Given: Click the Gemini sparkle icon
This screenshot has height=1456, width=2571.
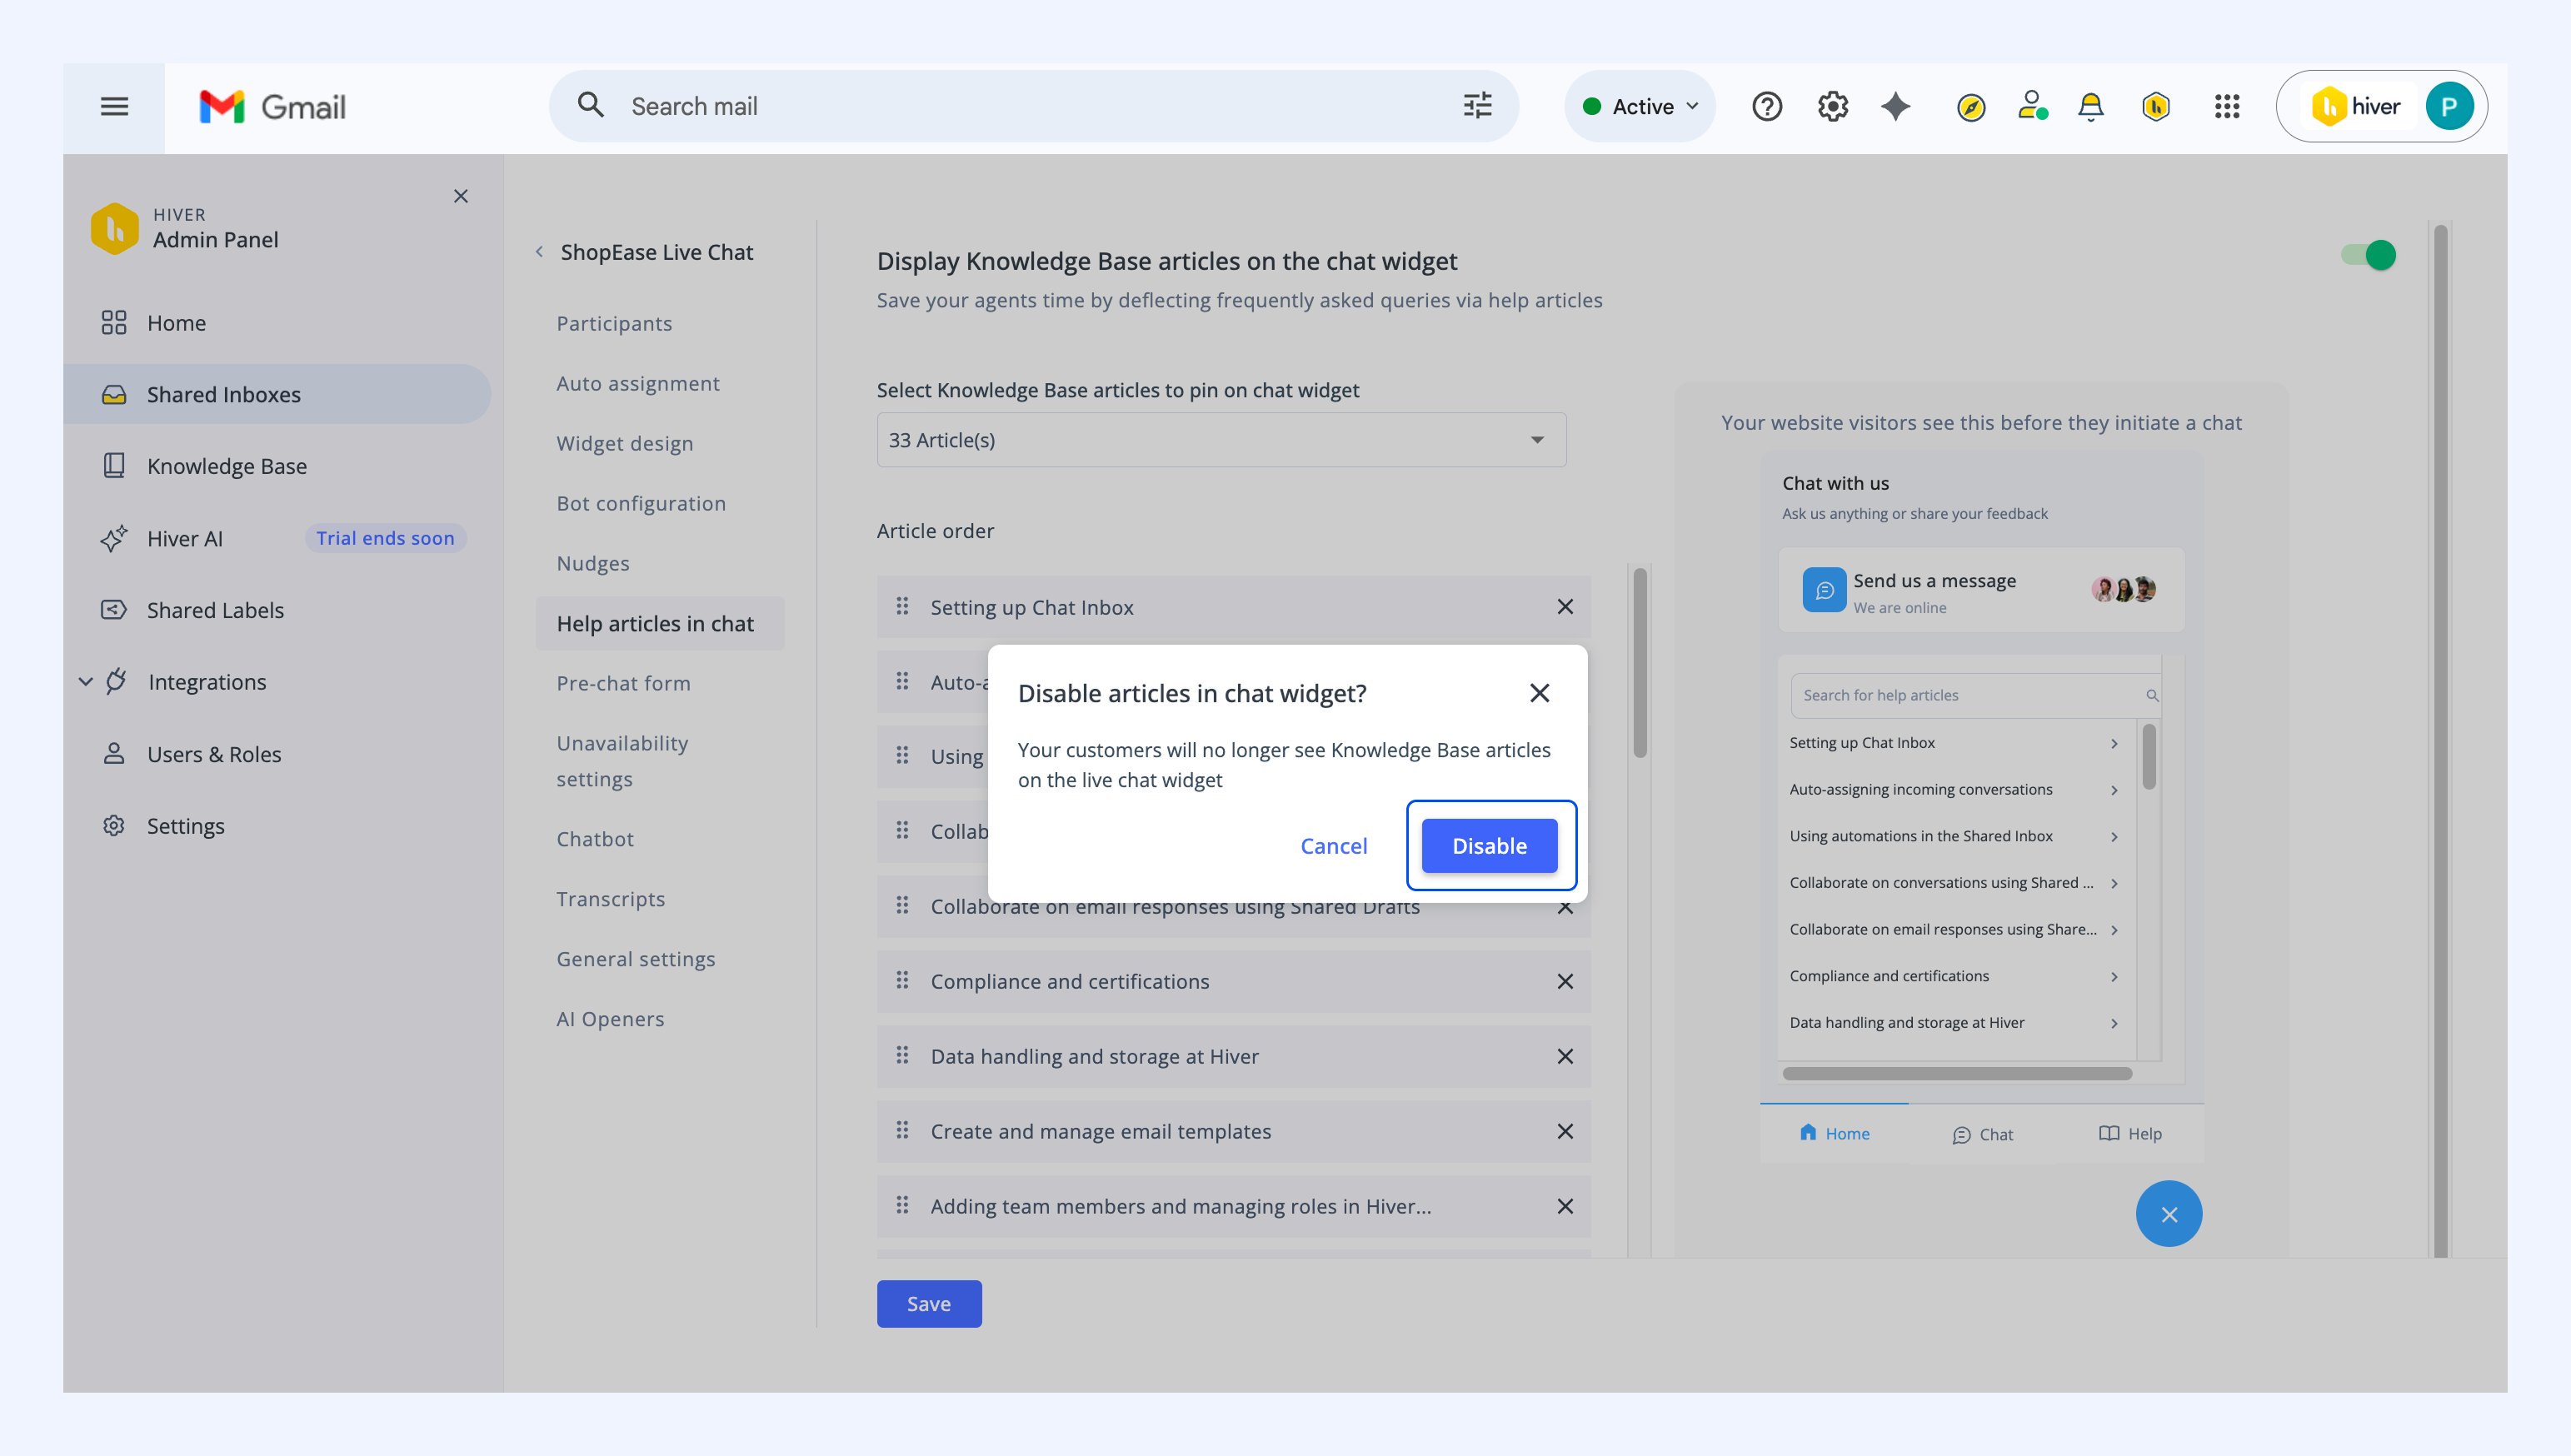Looking at the screenshot, I should (x=1896, y=106).
